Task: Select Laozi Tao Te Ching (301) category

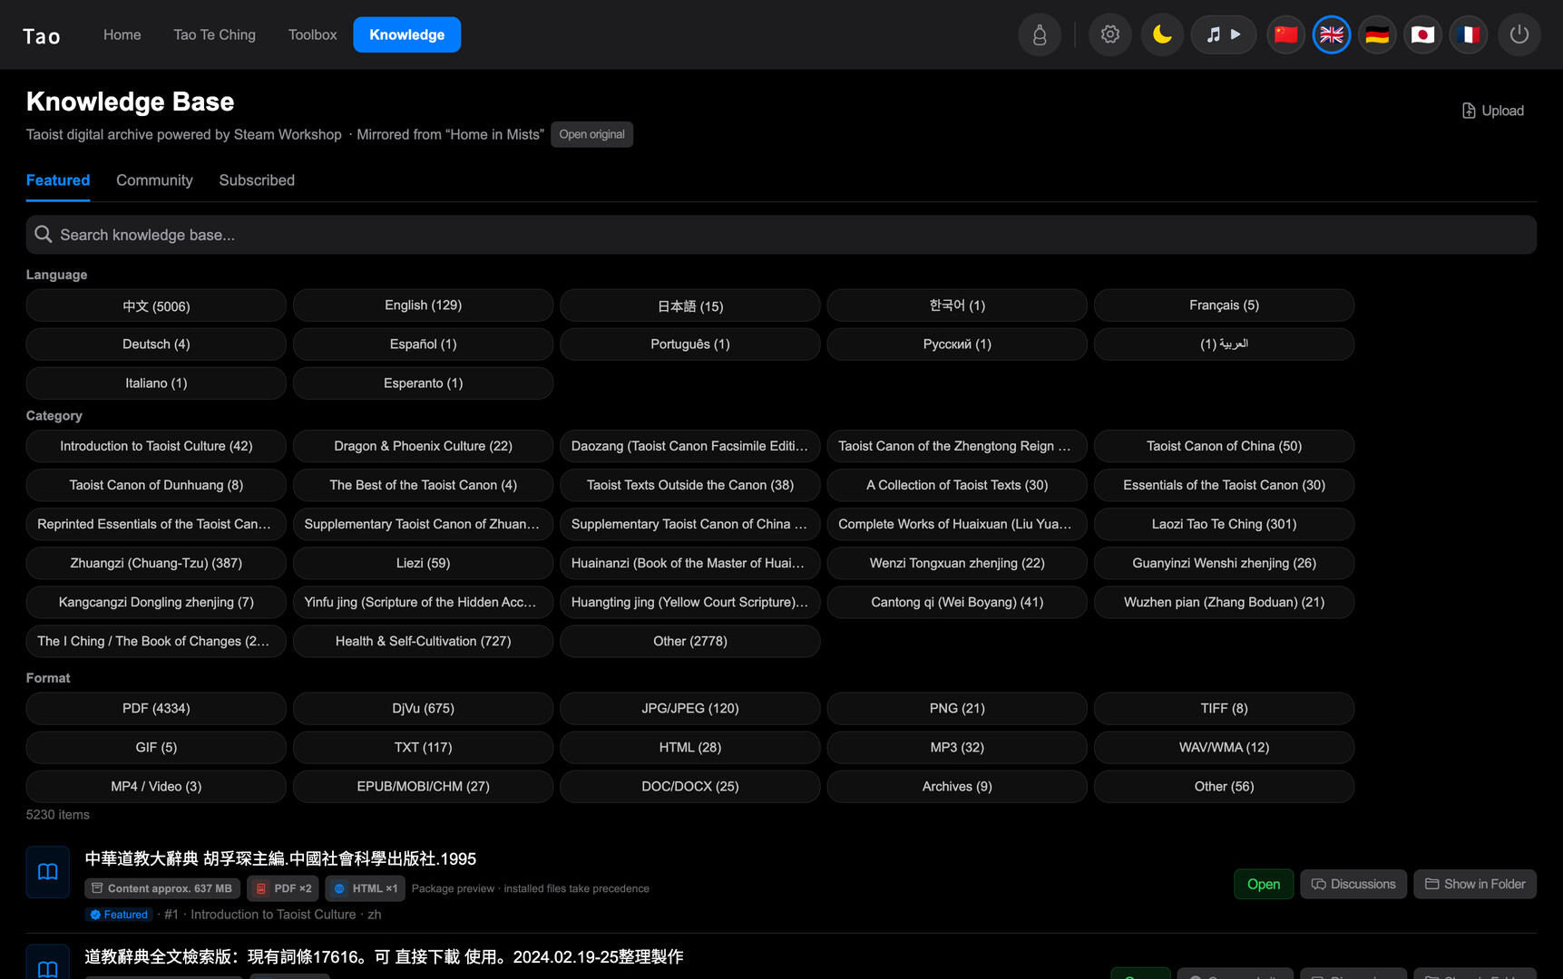Action: 1224,524
